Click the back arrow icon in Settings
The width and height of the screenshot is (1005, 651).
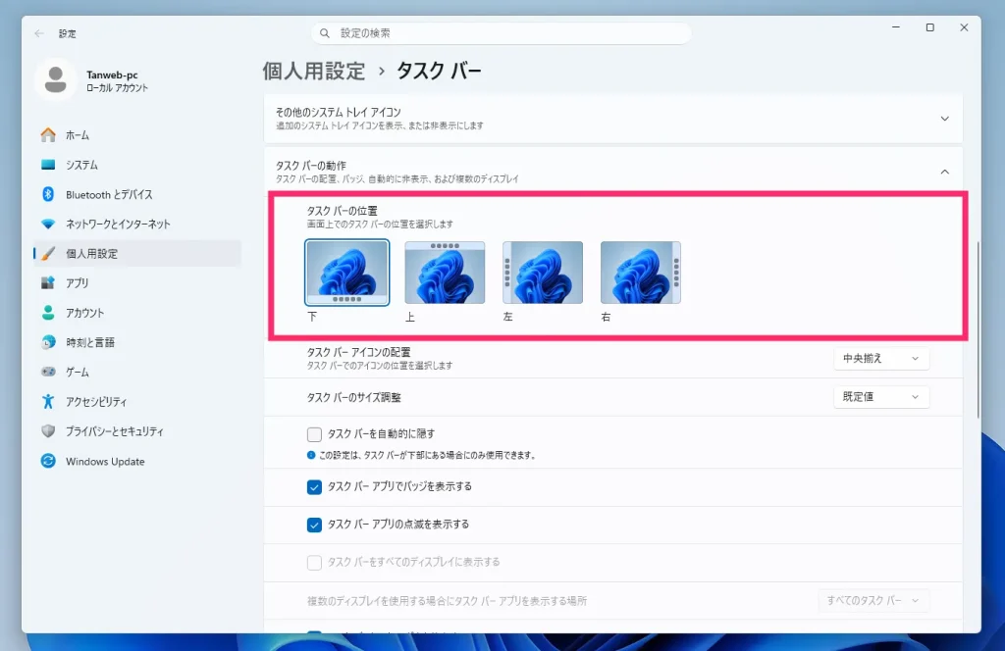click(39, 33)
